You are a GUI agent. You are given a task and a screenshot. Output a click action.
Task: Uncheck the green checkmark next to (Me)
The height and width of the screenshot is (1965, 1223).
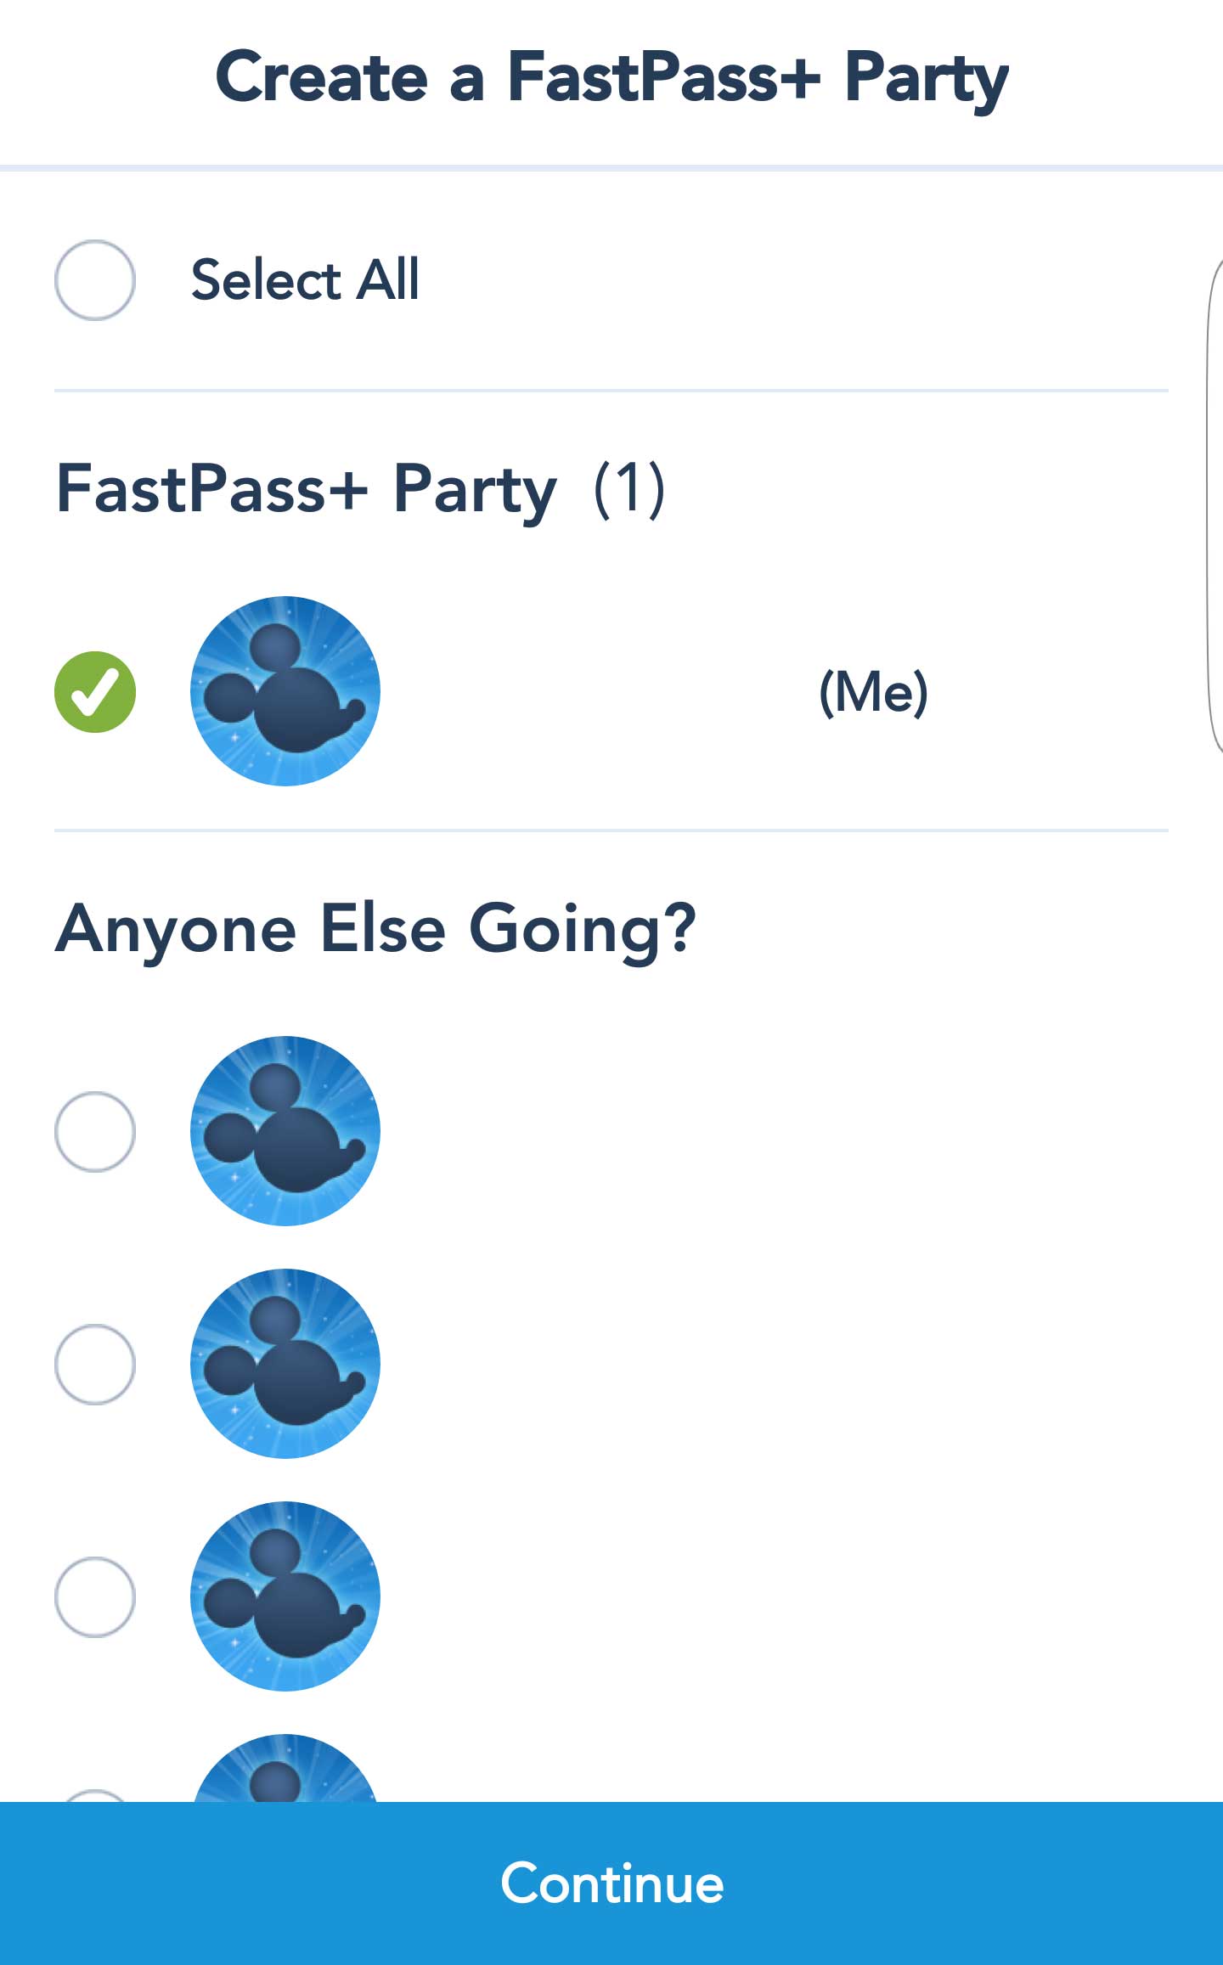click(94, 691)
